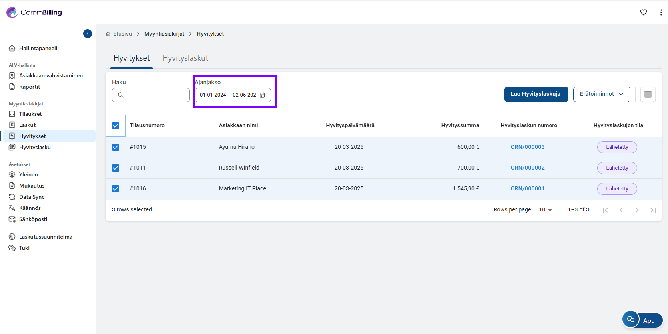
Task: Toggle the select-all checkbox in header
Action: click(116, 126)
